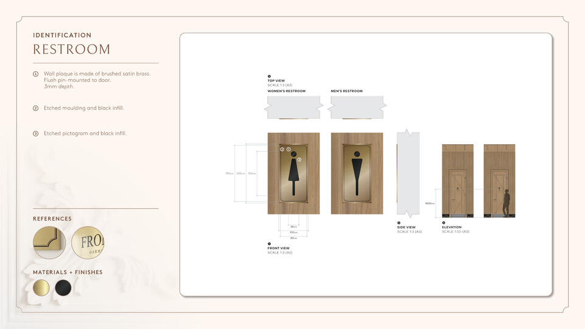Image resolution: width=585 pixels, height=329 pixels.
Task: Click the RESTROOM title heading
Action: 72,49
